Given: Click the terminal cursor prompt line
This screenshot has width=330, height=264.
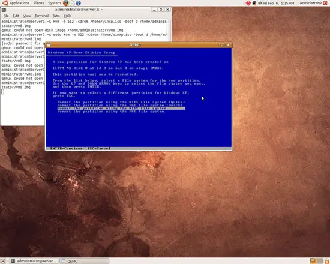Looking at the screenshot, I should point(2,92).
